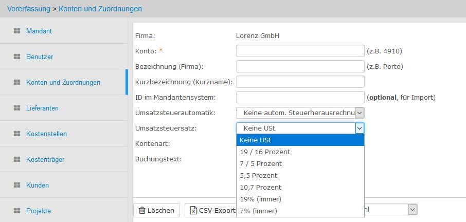The image size is (466, 222).
Task: Choose 10,7 Prozent tax rate
Action: (300, 188)
